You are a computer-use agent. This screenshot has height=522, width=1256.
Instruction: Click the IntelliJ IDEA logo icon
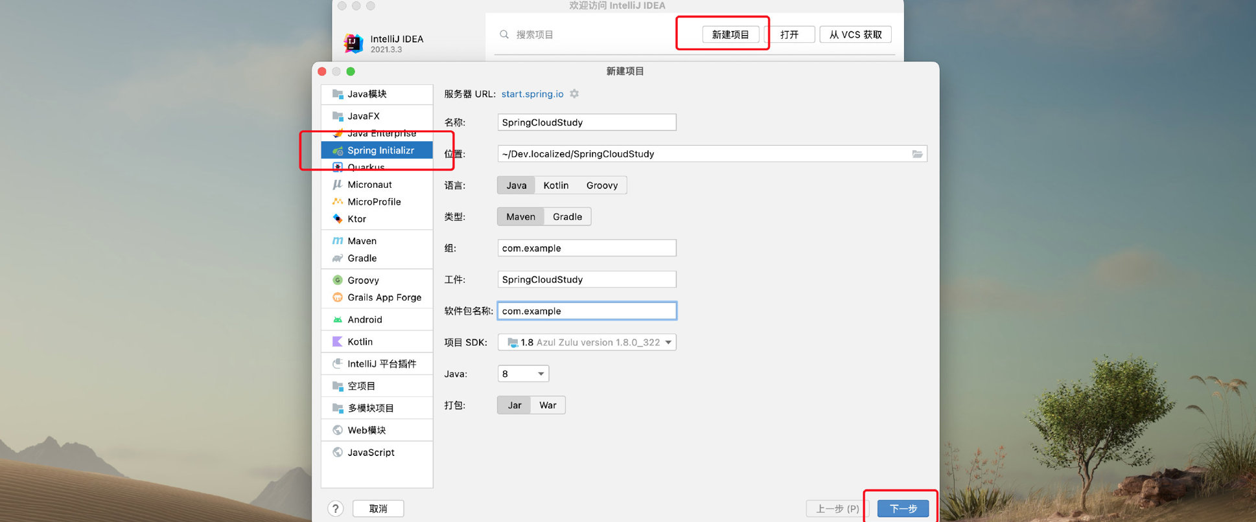click(353, 43)
